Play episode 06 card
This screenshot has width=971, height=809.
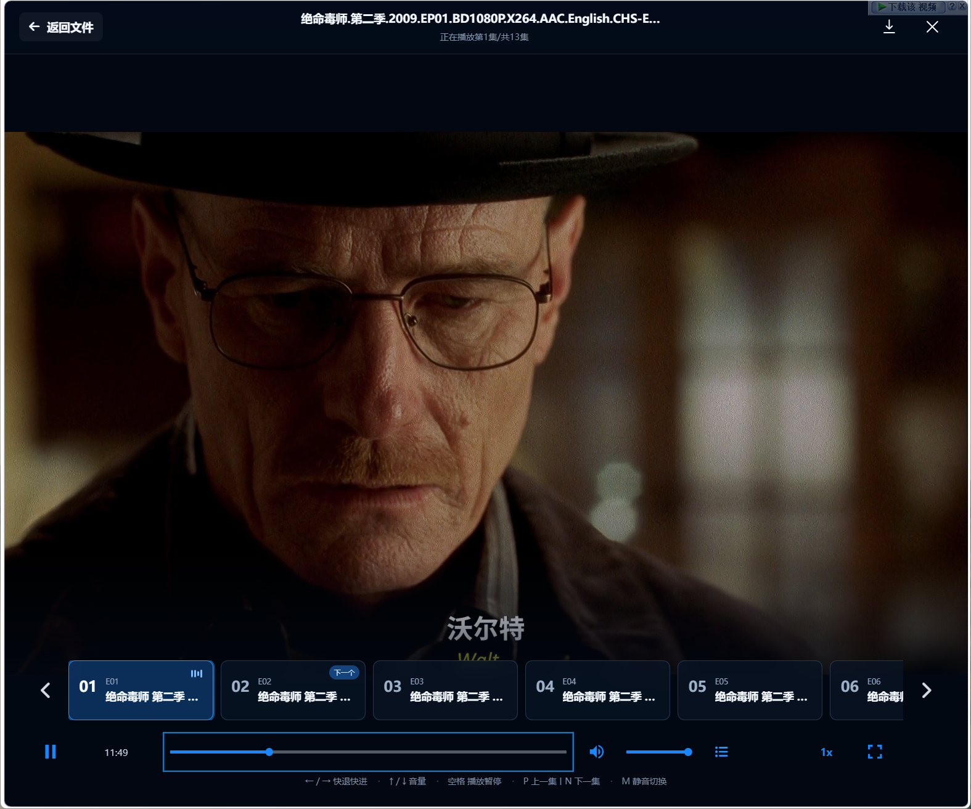[x=867, y=690]
